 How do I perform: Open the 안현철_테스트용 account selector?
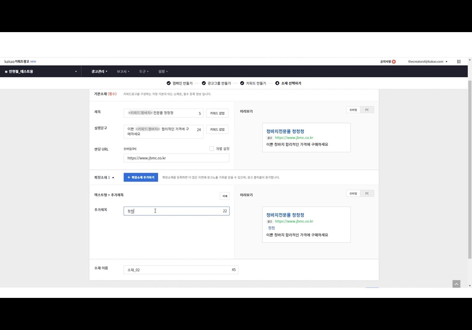point(41,72)
